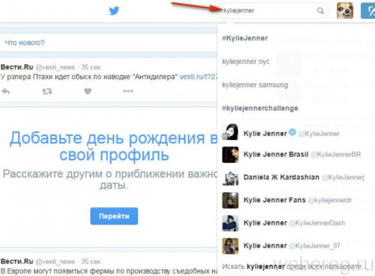Screen dimensions: 375x276
Task: Open Daniela Ж Kardashian account suggestion
Action: point(296,178)
